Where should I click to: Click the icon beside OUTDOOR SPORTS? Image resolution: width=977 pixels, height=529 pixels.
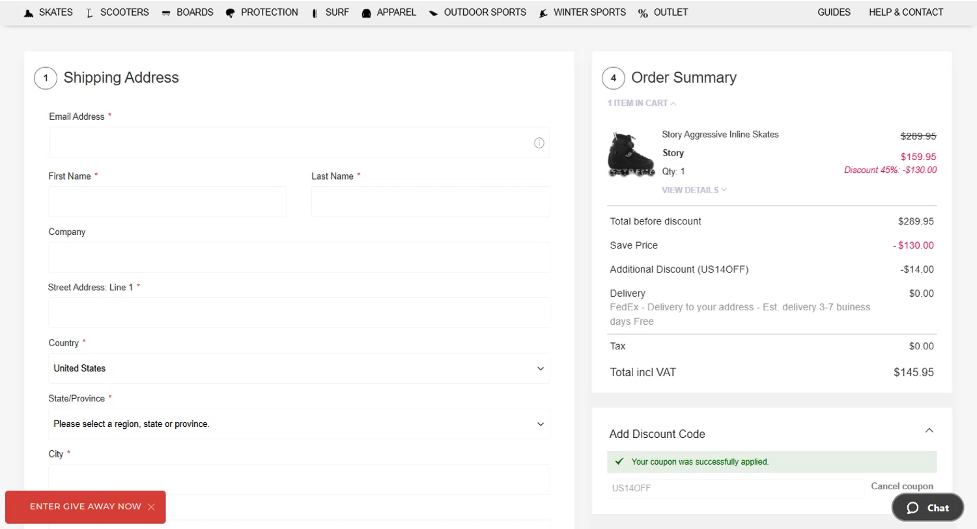pyautogui.click(x=433, y=13)
